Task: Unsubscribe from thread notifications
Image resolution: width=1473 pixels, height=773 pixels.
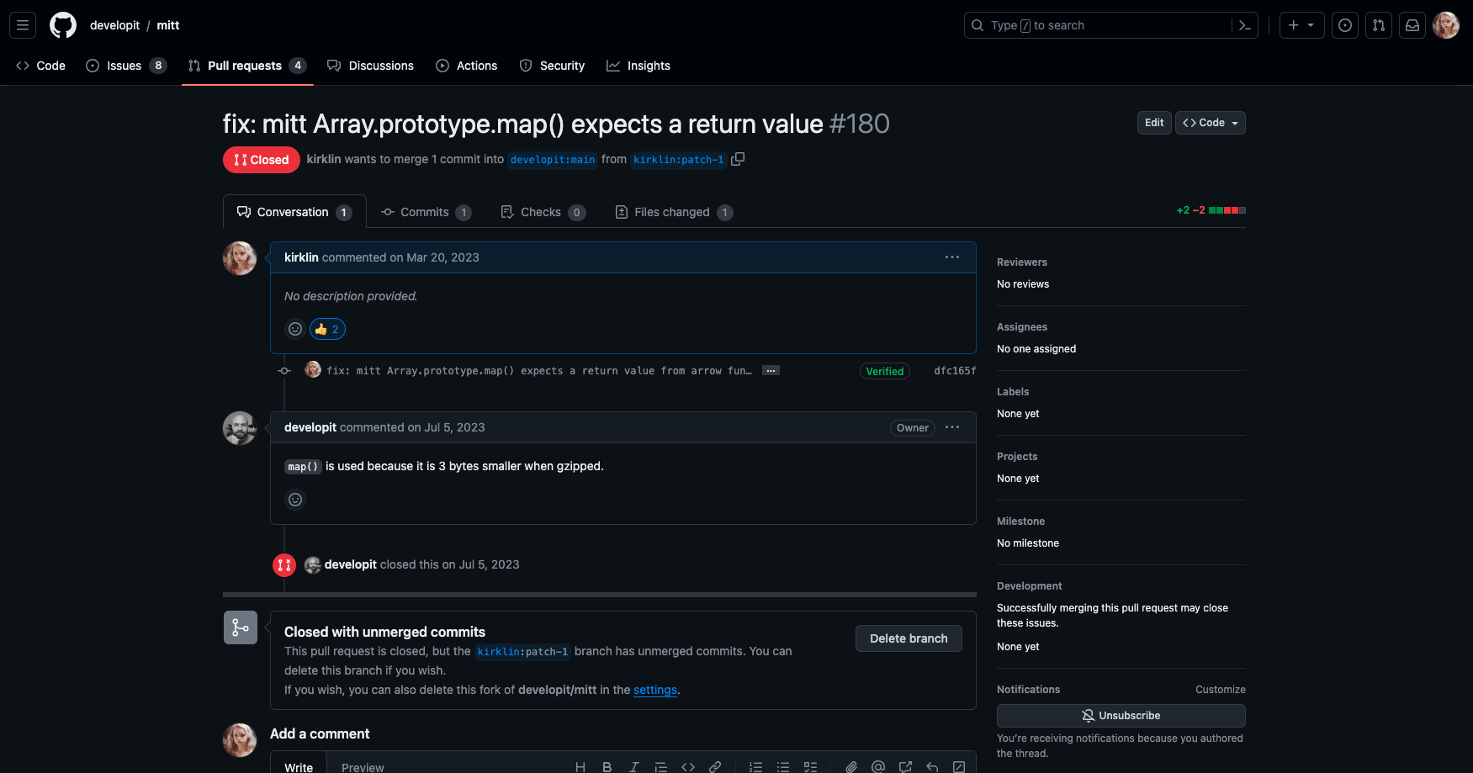Action: tap(1121, 716)
